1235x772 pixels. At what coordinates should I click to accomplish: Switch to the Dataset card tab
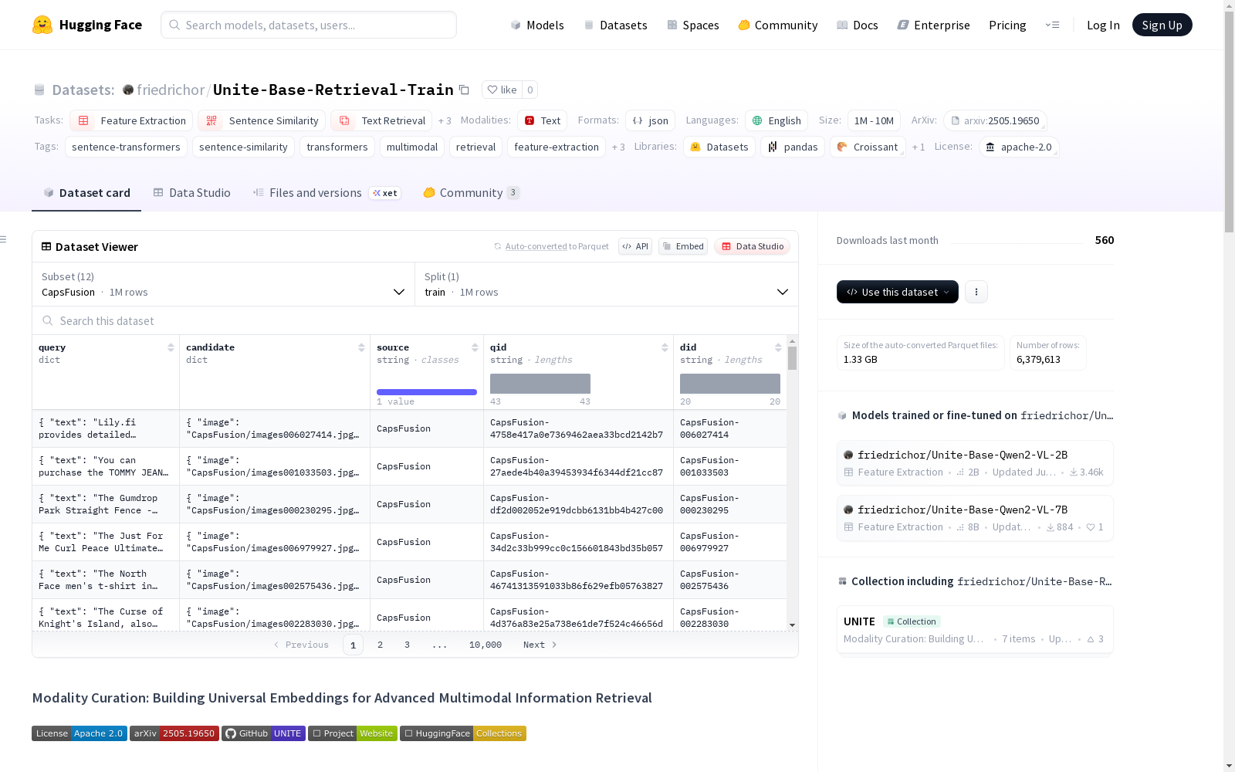click(86, 193)
